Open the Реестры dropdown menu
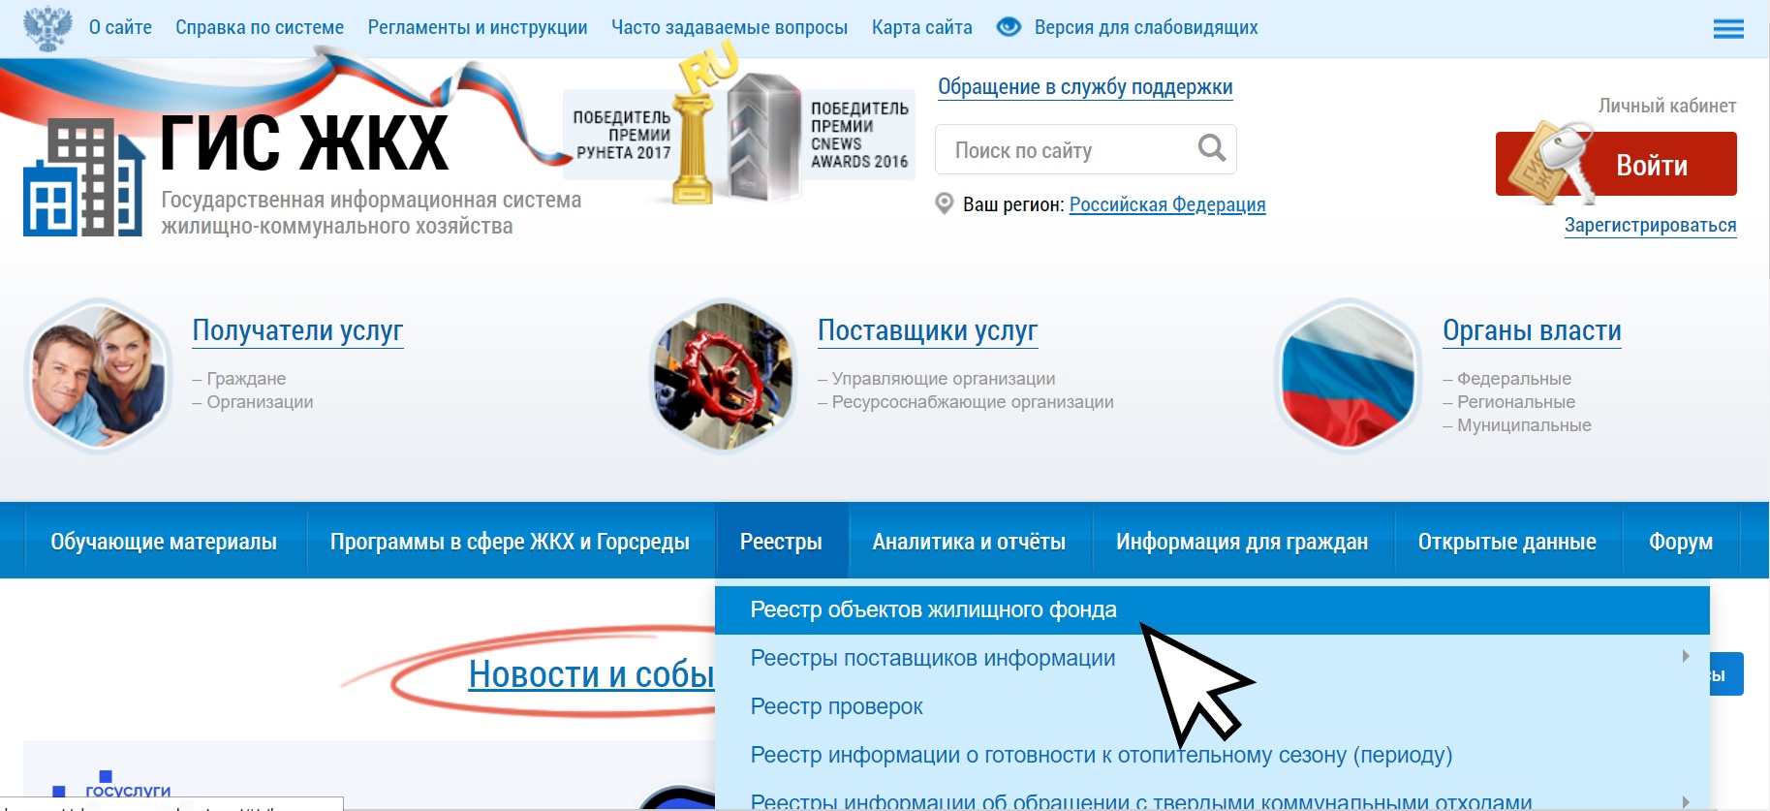 coord(781,542)
